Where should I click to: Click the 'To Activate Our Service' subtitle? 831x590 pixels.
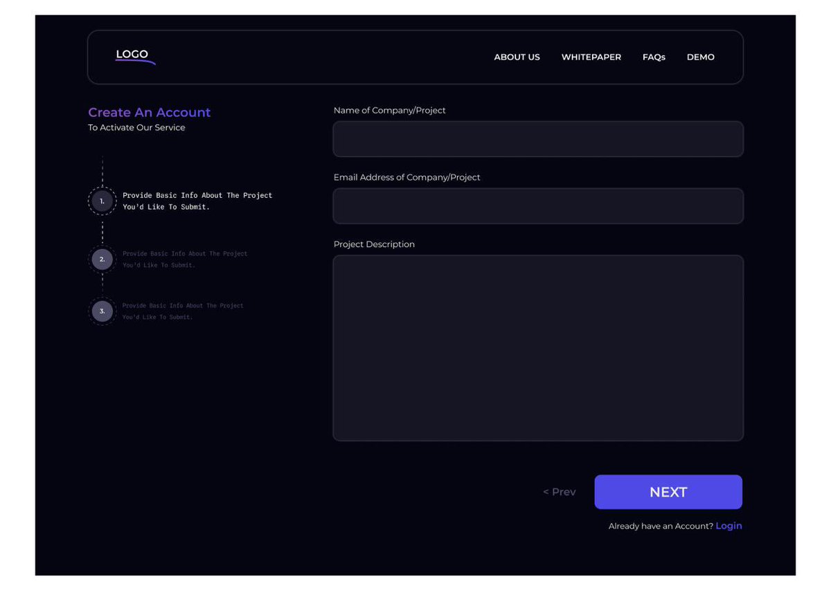[136, 128]
